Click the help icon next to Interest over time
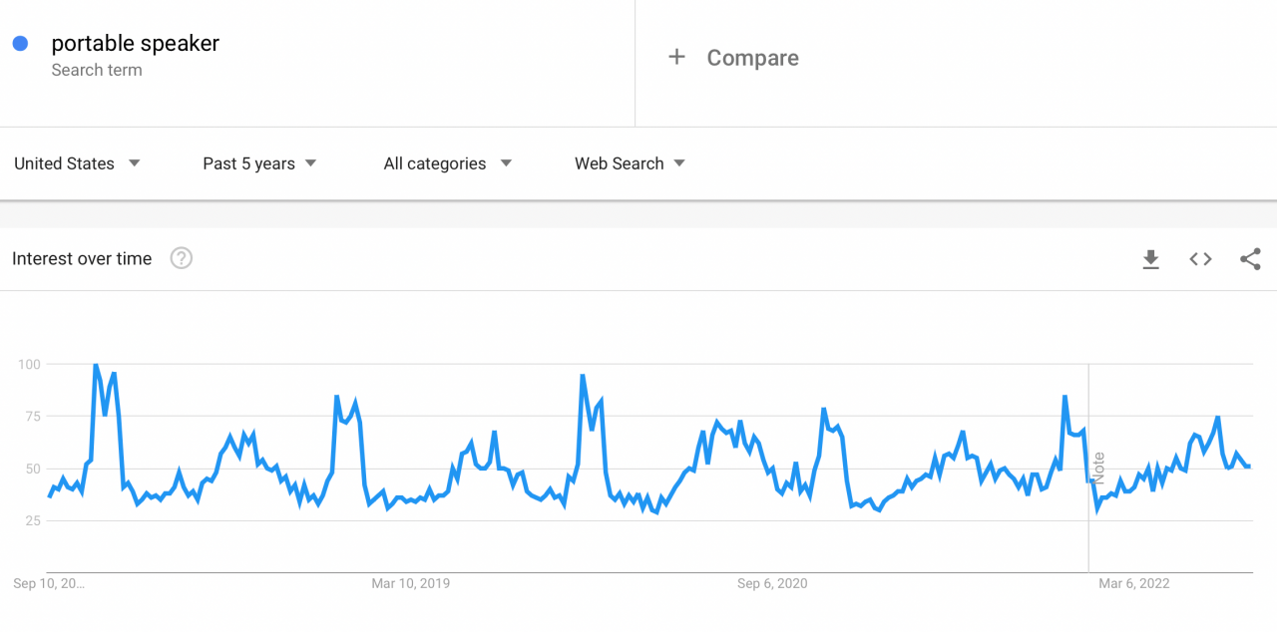Screen dimensions: 1277x632 pos(181,258)
